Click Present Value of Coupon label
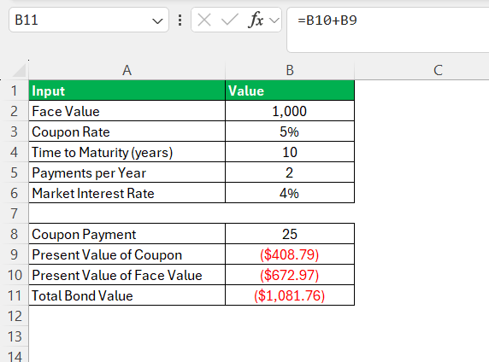The image size is (489, 362). [x=127, y=254]
